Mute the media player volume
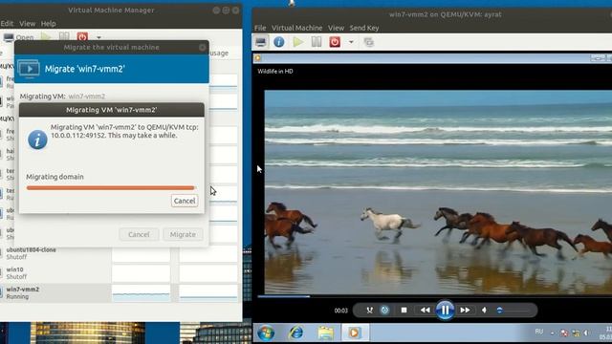Viewport: 612px width, 344px height. (x=484, y=310)
